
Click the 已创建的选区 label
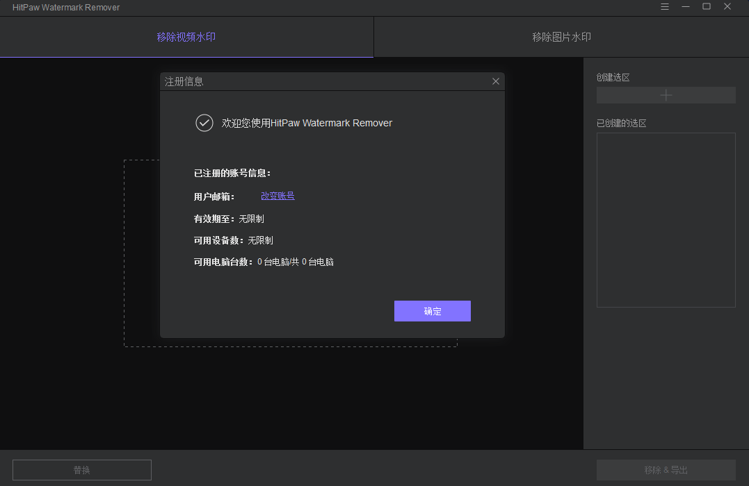[x=621, y=124]
